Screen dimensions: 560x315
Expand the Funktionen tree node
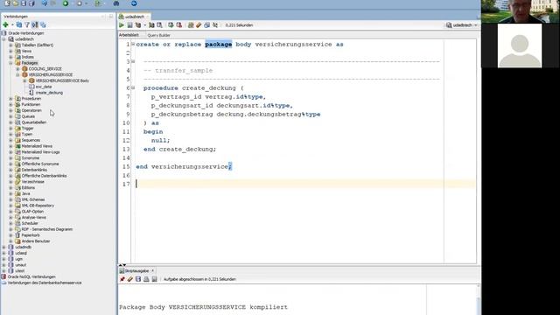pyautogui.click(x=10, y=105)
